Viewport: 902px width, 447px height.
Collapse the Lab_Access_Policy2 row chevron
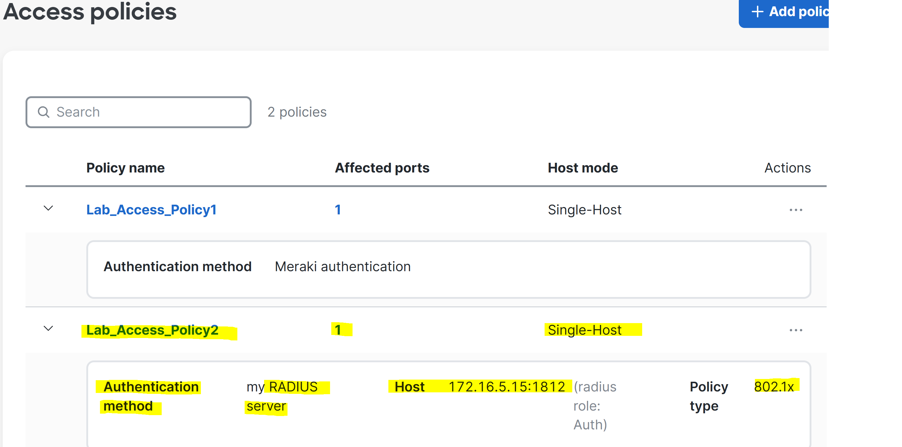click(x=48, y=329)
